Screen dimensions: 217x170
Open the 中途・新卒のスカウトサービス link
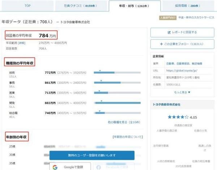pyautogui.click(x=196, y=17)
